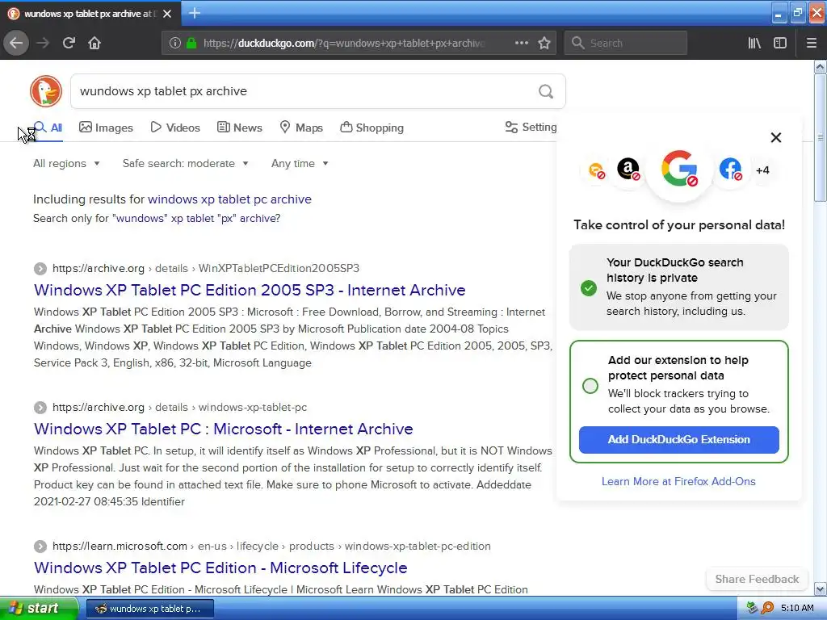This screenshot has height=620, width=827.
Task: Click the Google tracker icon in popup
Action: click(678, 169)
